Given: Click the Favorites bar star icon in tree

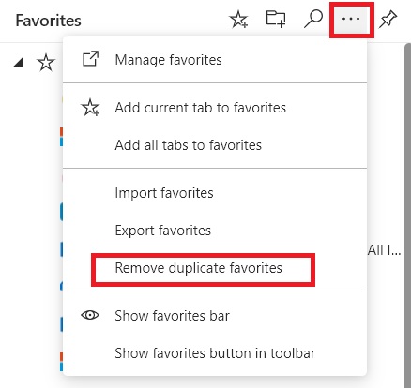Looking at the screenshot, I should coord(46,63).
